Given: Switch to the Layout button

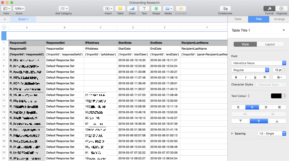Looking at the screenshot, I should [270, 44].
